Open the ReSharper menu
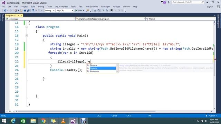 pyautogui.click(x=106, y=7)
